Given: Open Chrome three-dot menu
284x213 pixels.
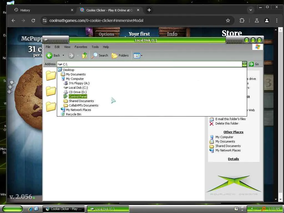Looking at the screenshot, I should (x=277, y=21).
